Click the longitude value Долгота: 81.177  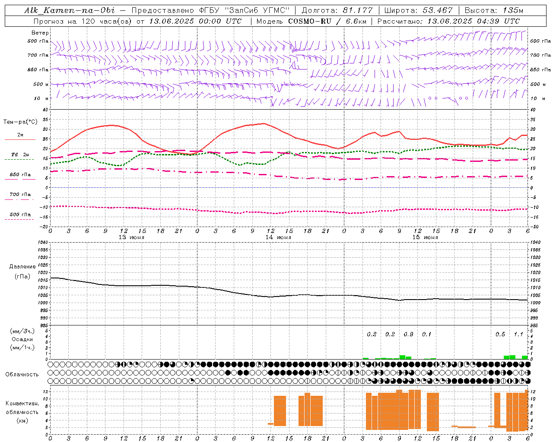click(x=337, y=10)
